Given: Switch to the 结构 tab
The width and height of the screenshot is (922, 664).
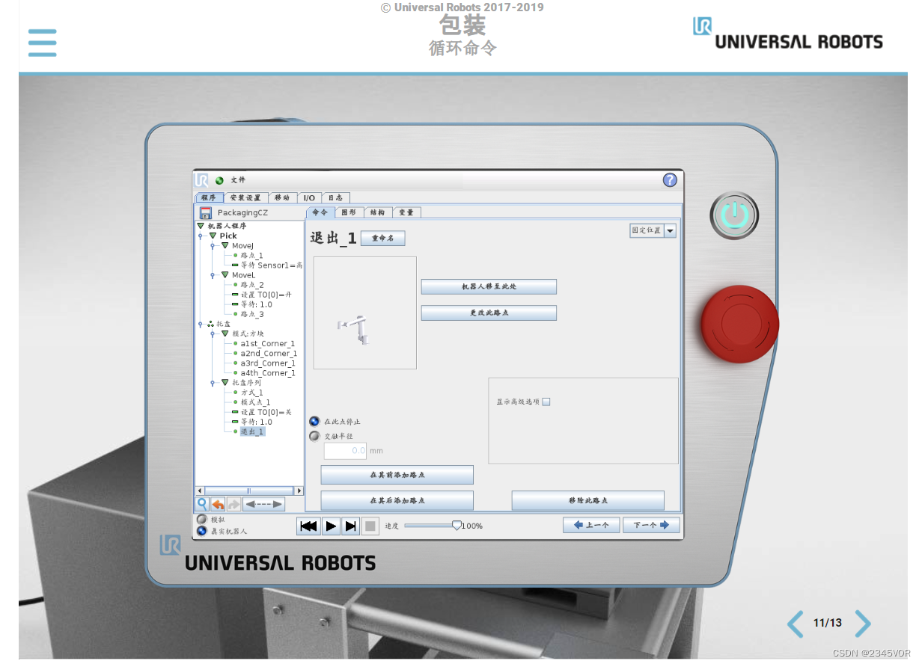Looking at the screenshot, I should 378,212.
